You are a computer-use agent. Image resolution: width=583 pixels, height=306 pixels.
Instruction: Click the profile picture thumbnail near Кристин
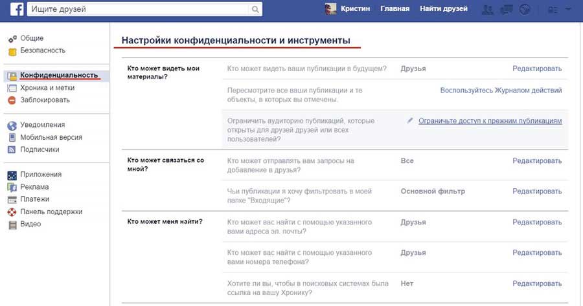click(330, 9)
